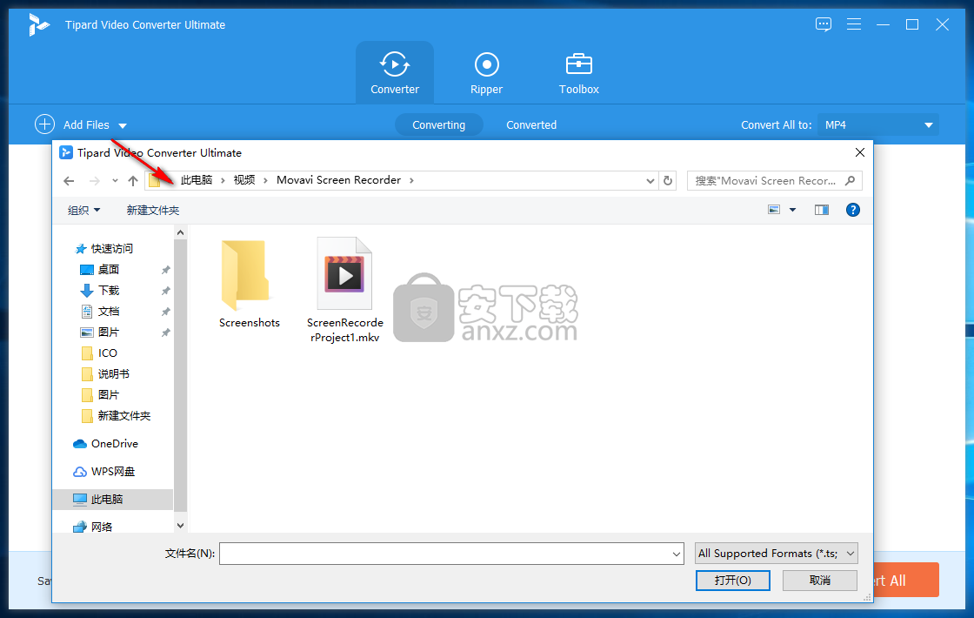Screen dimensions: 974x618
Task: Switch to the Ripper tab
Action: 486,73
